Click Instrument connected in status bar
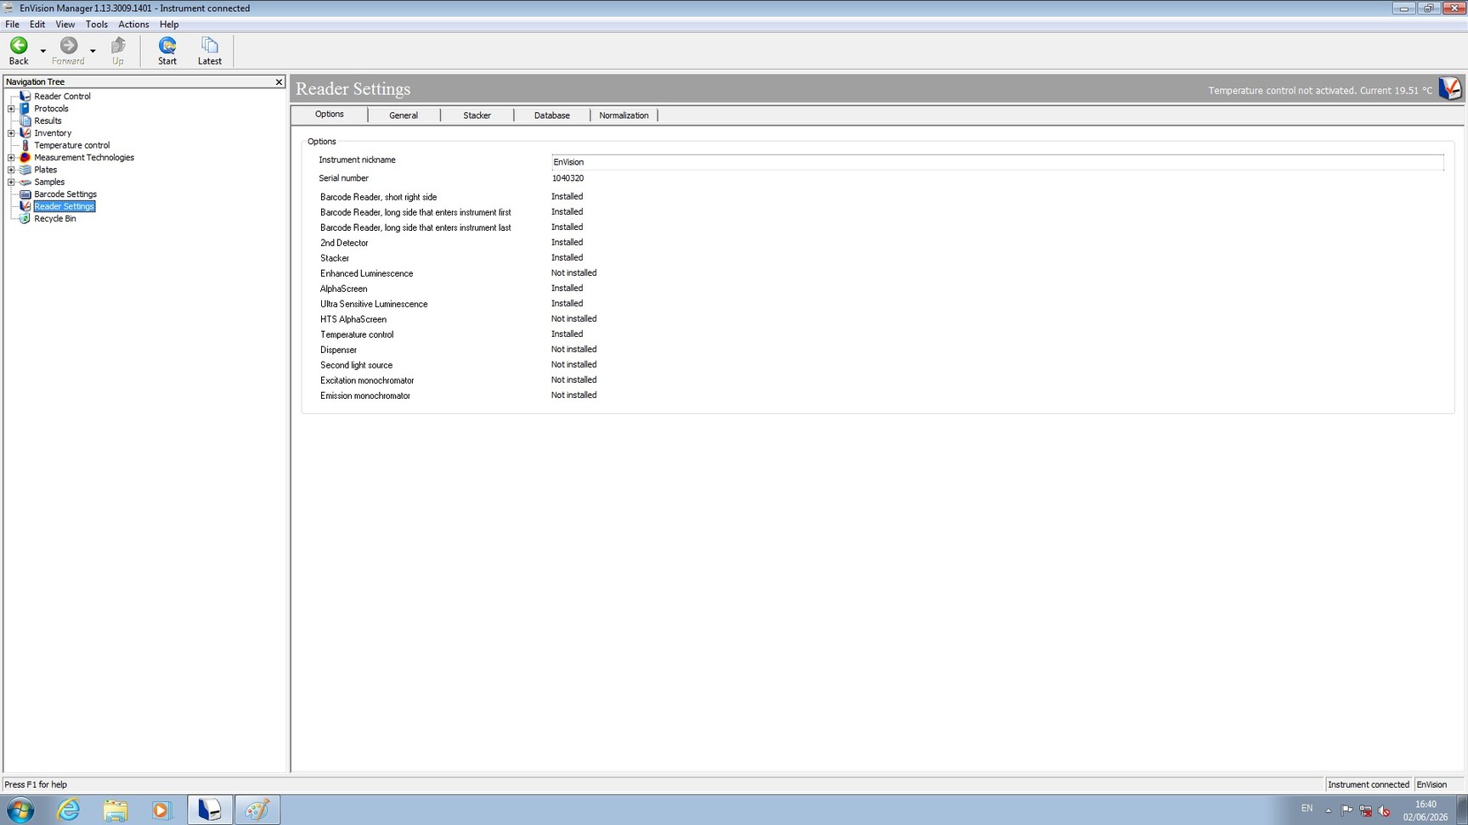The image size is (1468, 825). (x=1369, y=784)
